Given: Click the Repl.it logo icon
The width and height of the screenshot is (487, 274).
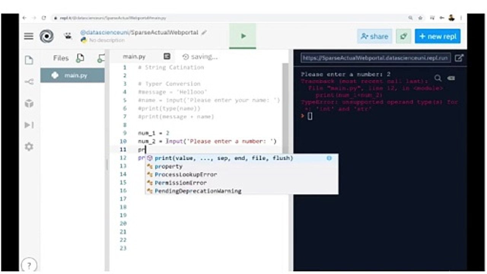Looking at the screenshot, I should click(x=47, y=37).
